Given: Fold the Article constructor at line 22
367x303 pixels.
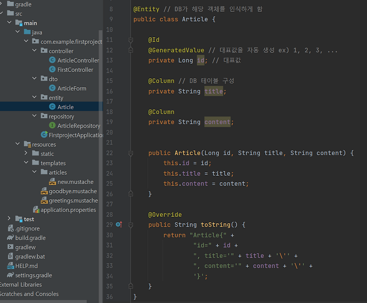Looking at the screenshot, I should click(x=131, y=153).
